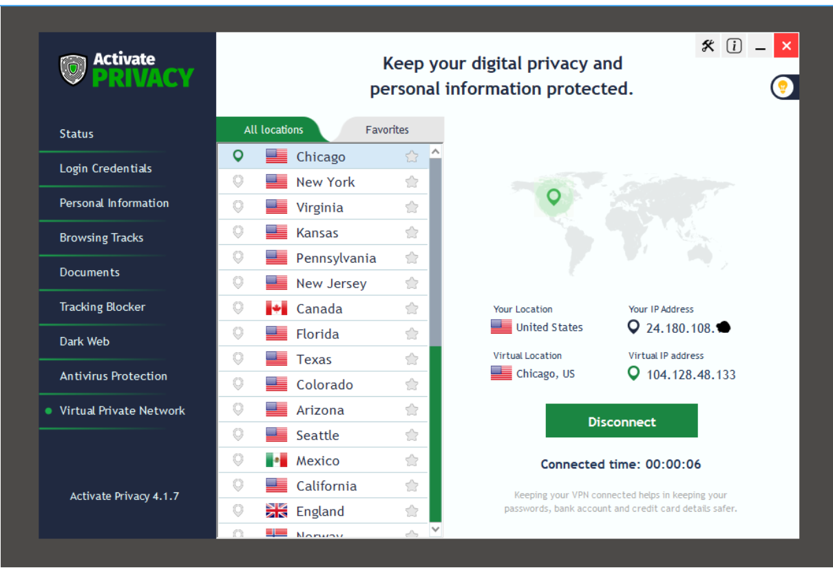
Task: Click the scroll down arrow of location list
Action: [435, 529]
